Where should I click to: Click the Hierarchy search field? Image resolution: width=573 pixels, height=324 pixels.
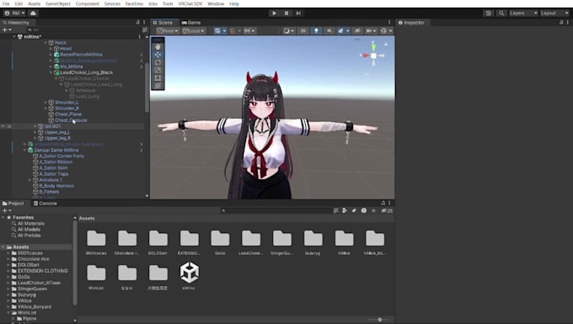(x=84, y=30)
